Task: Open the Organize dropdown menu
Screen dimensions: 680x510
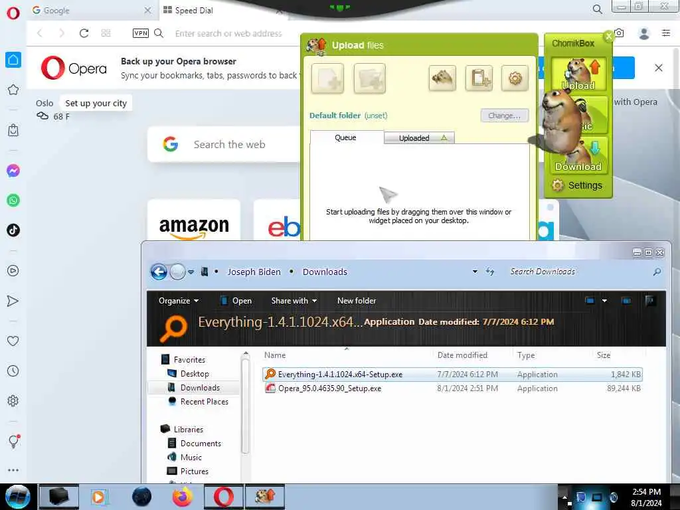Action: pos(179,301)
